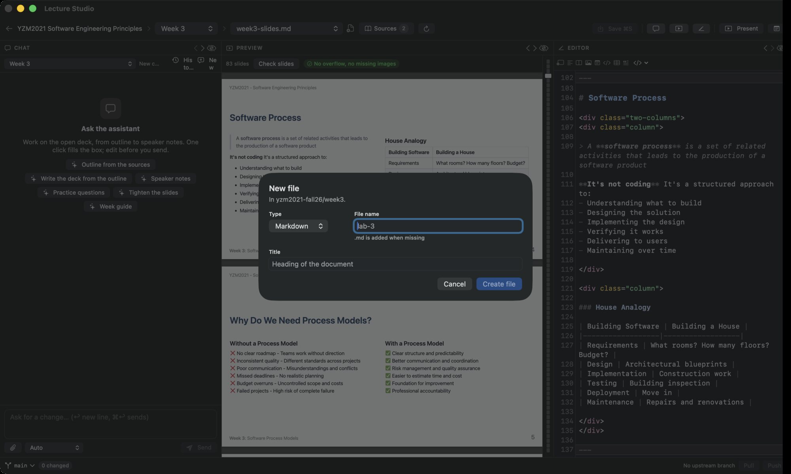The height and width of the screenshot is (474, 791).
Task: Click the 0 changed status indicator
Action: click(55, 465)
